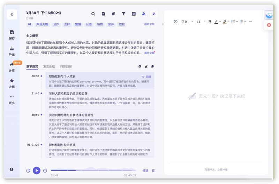Viewport: 279px width, 184px height.
Task: Click the numbered list icon
Action: (233, 22)
